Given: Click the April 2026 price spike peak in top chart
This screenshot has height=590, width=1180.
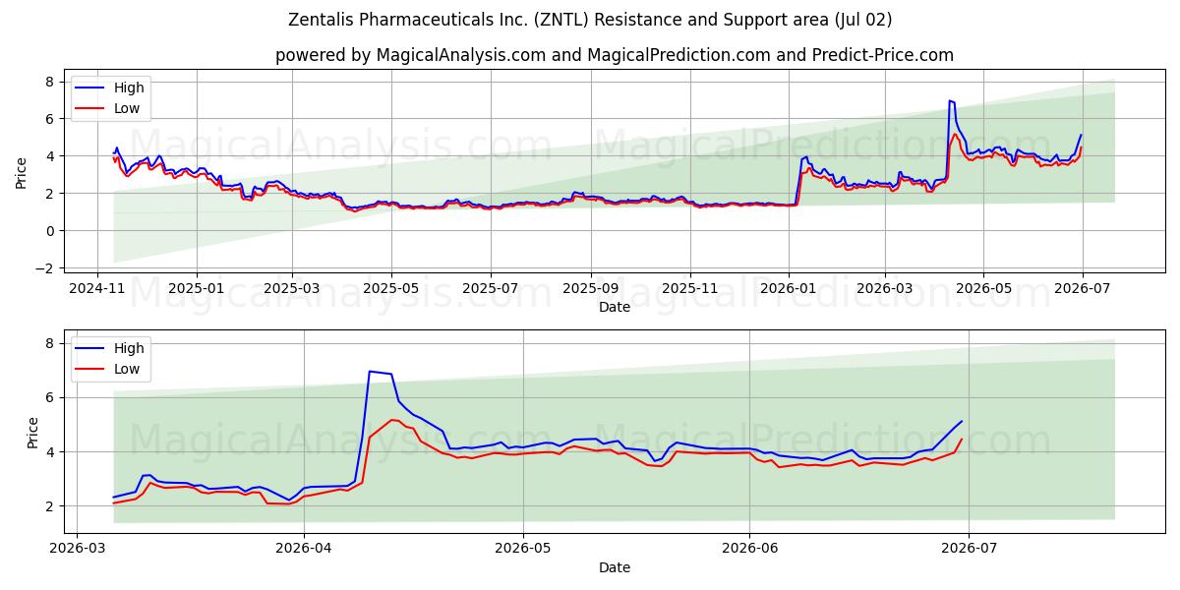Looking at the screenshot, I should coord(949,100).
